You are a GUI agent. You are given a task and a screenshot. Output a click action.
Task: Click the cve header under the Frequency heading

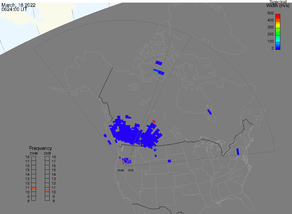click(x=47, y=153)
